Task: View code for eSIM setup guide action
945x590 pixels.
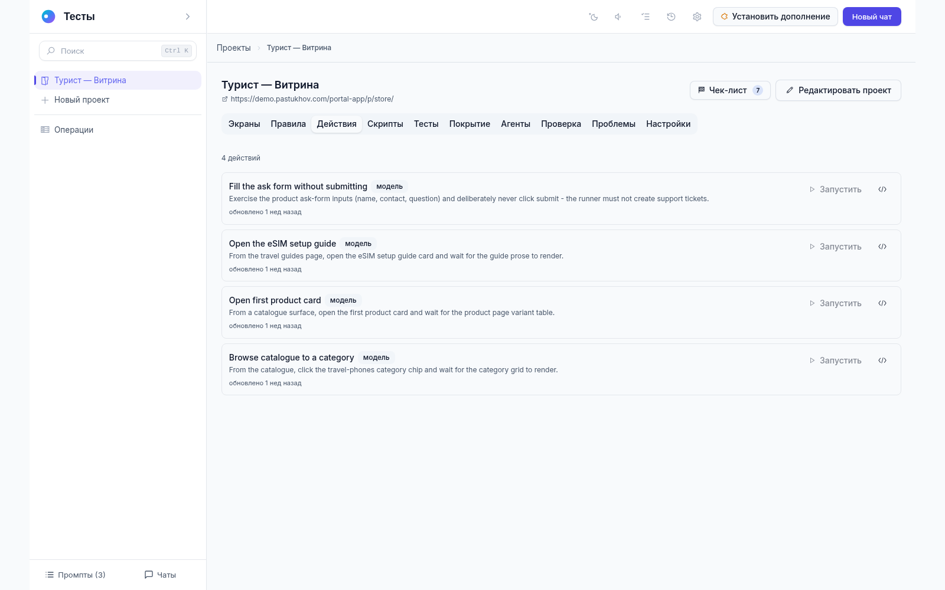Action: tap(882, 247)
